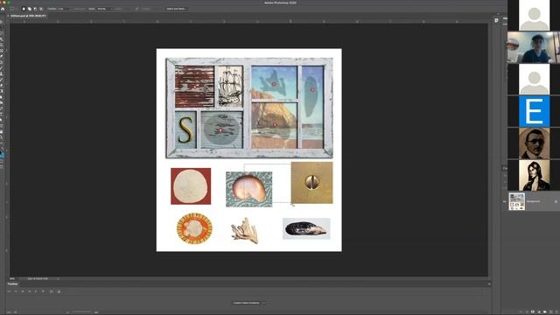
Task: Create a new layer group icon
Action: pyautogui.click(x=544, y=311)
